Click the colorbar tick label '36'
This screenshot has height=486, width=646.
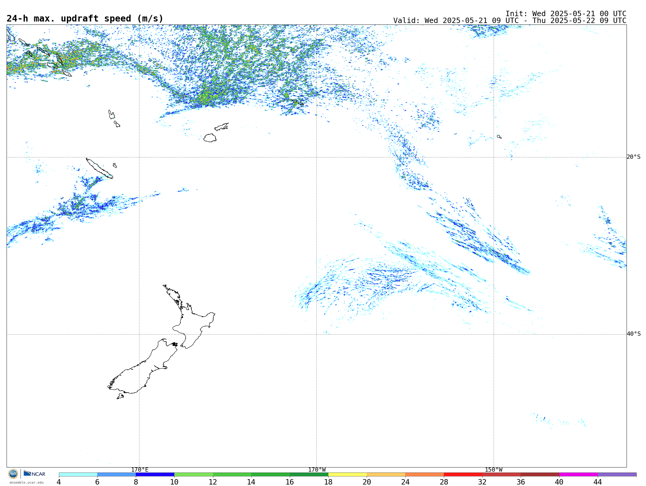click(x=521, y=482)
